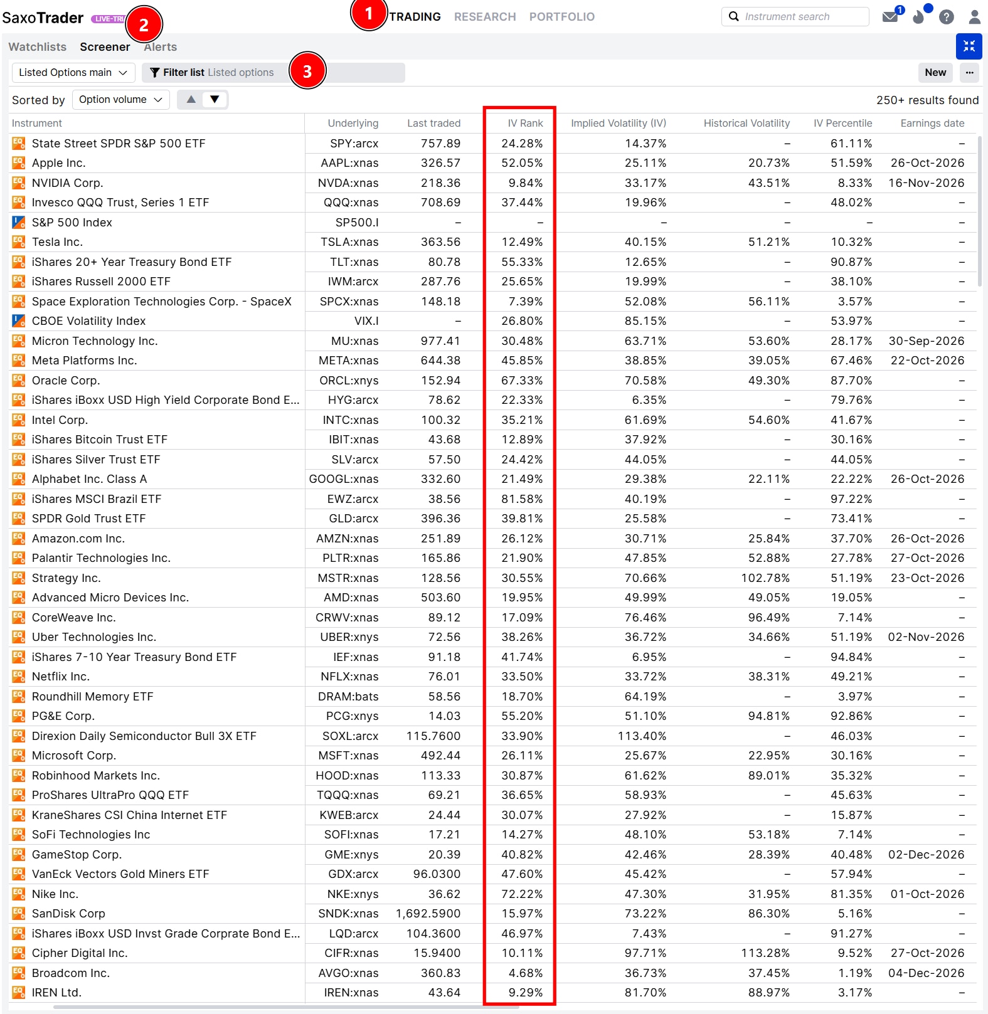Image resolution: width=988 pixels, height=1014 pixels.
Task: Sort ascending with the up arrow
Action: click(x=191, y=99)
